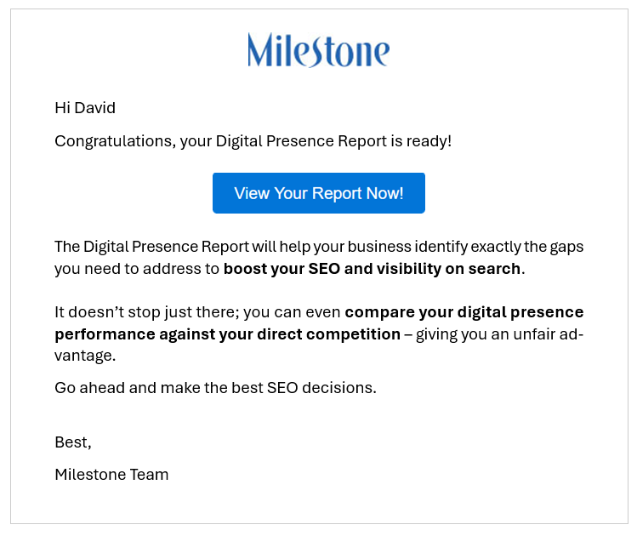The image size is (637, 536).
Task: Click the bold 'boost your SEO and visibility on search' text
Action: 372,269
